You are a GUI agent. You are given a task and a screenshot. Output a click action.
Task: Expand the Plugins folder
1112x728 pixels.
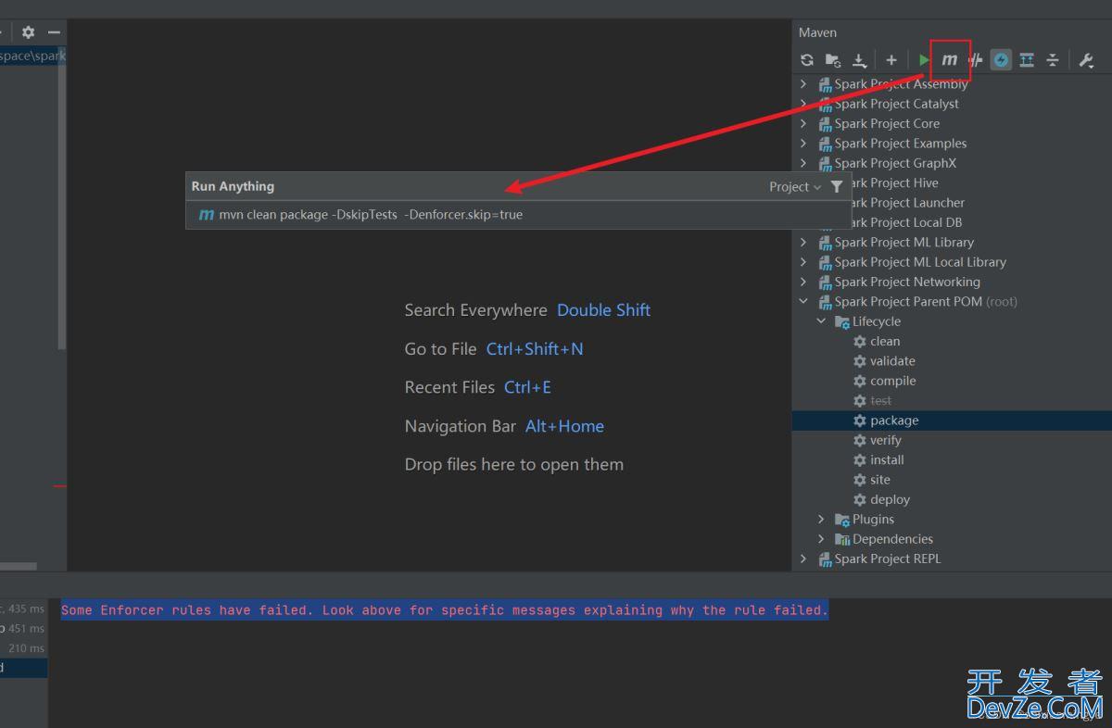click(x=821, y=520)
